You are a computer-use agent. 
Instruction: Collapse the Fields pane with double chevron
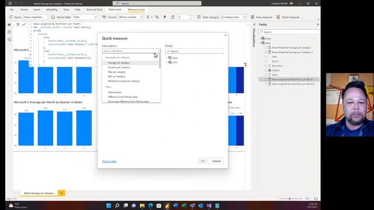(318, 24)
